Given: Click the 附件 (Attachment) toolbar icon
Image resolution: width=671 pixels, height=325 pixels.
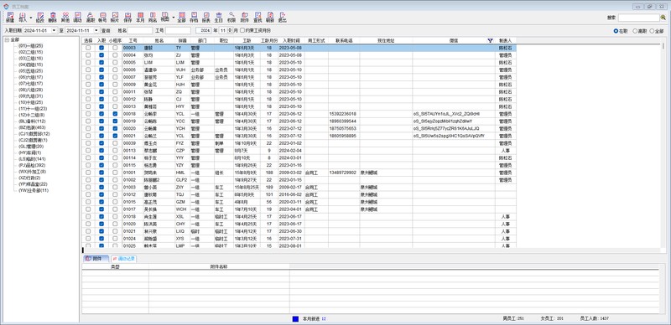Looking at the screenshot, I should pos(244,17).
